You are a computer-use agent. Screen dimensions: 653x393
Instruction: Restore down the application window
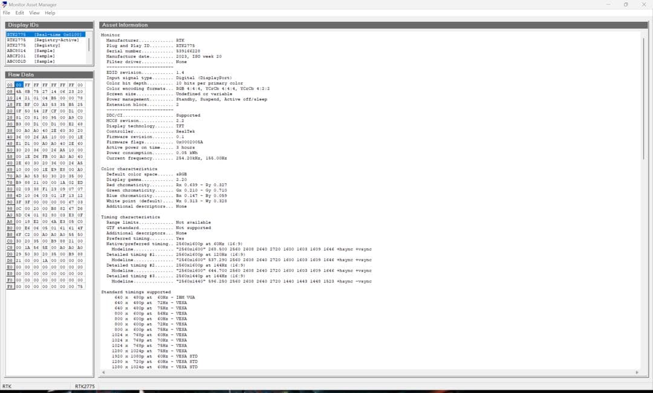click(625, 4)
